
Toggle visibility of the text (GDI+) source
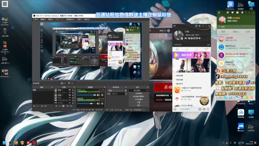(x=70, y=92)
